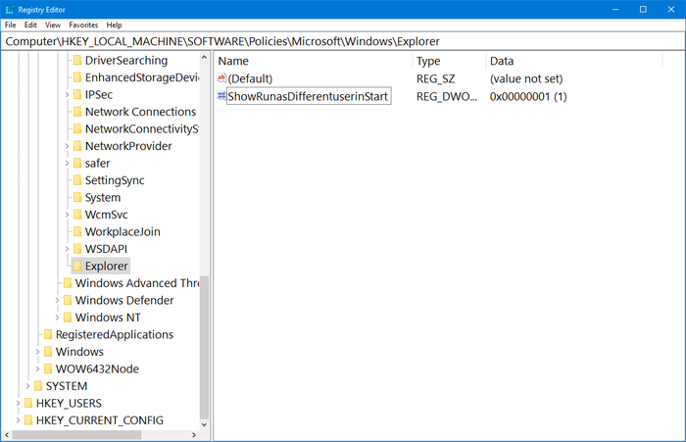The image size is (686, 442).
Task: Select the SettingSync key label
Action: coord(115,180)
